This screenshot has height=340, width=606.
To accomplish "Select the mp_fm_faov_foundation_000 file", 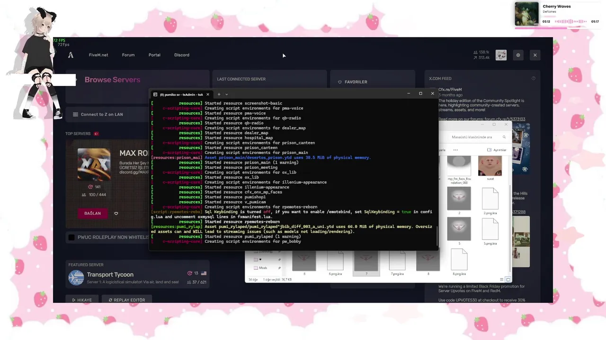I will [x=459, y=170].
